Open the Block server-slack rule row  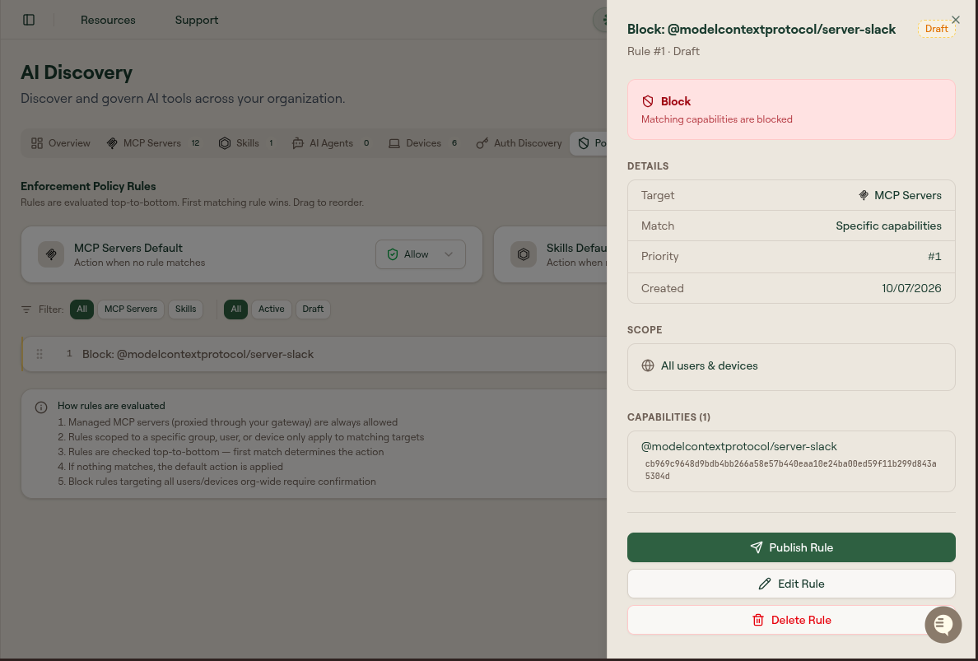click(314, 354)
